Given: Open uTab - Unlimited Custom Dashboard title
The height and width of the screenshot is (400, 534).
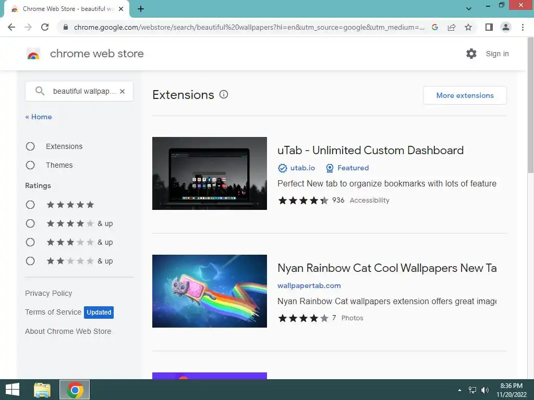Looking at the screenshot, I should 371,150.
